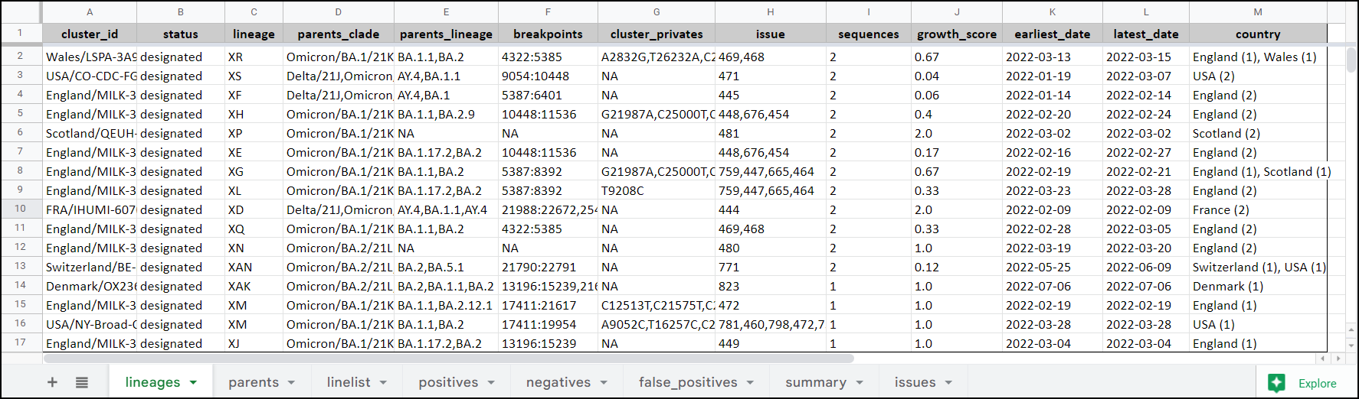Click the horizontal scrollbar thumb

pos(449,358)
